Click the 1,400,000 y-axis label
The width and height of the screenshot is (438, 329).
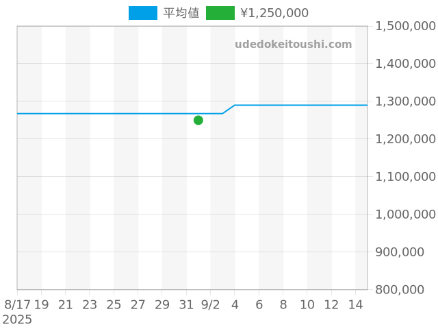pyautogui.click(x=405, y=64)
